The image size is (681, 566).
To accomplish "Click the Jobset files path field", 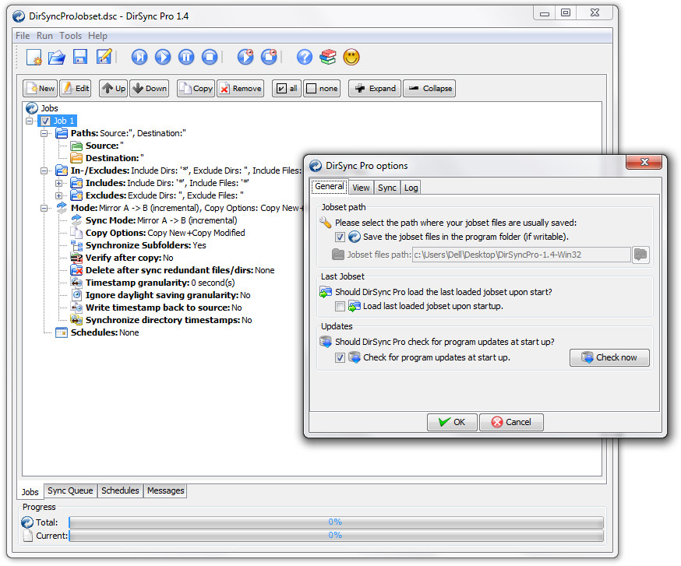I will coord(521,255).
